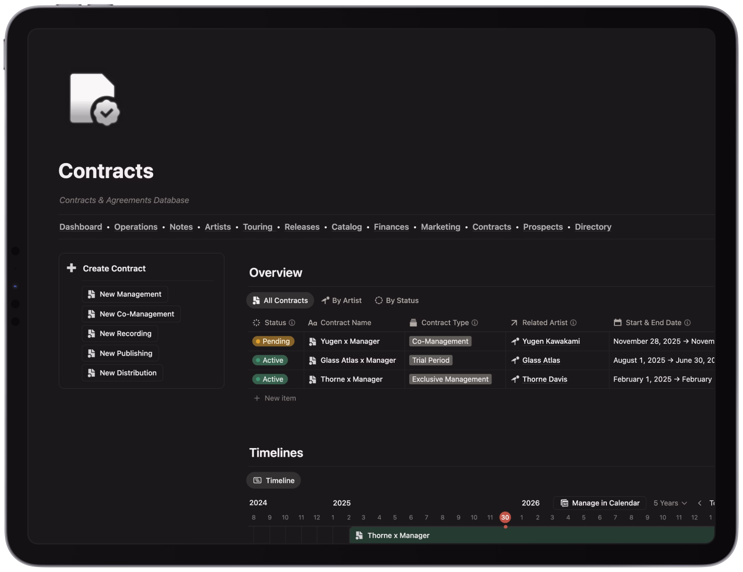Screen dimensions: 743x572
Task: Go to previous timeline period arrow
Action: point(699,503)
